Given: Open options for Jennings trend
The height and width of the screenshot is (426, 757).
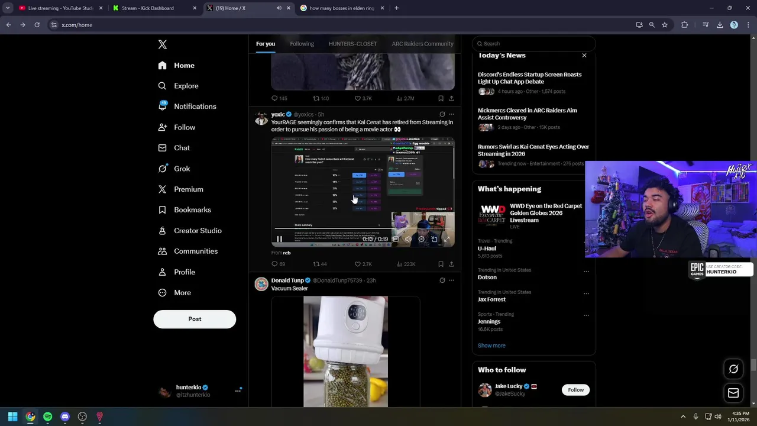Looking at the screenshot, I should pos(586,315).
